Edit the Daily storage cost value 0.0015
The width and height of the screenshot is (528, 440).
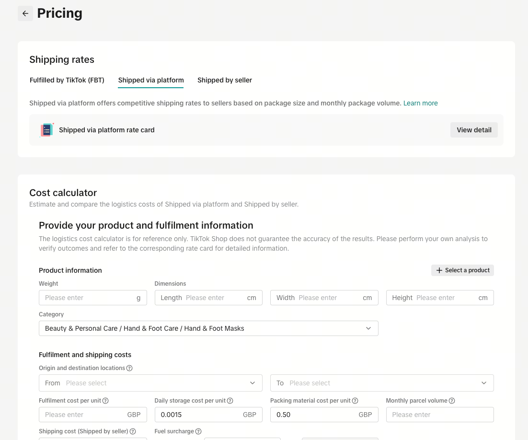pyautogui.click(x=208, y=415)
